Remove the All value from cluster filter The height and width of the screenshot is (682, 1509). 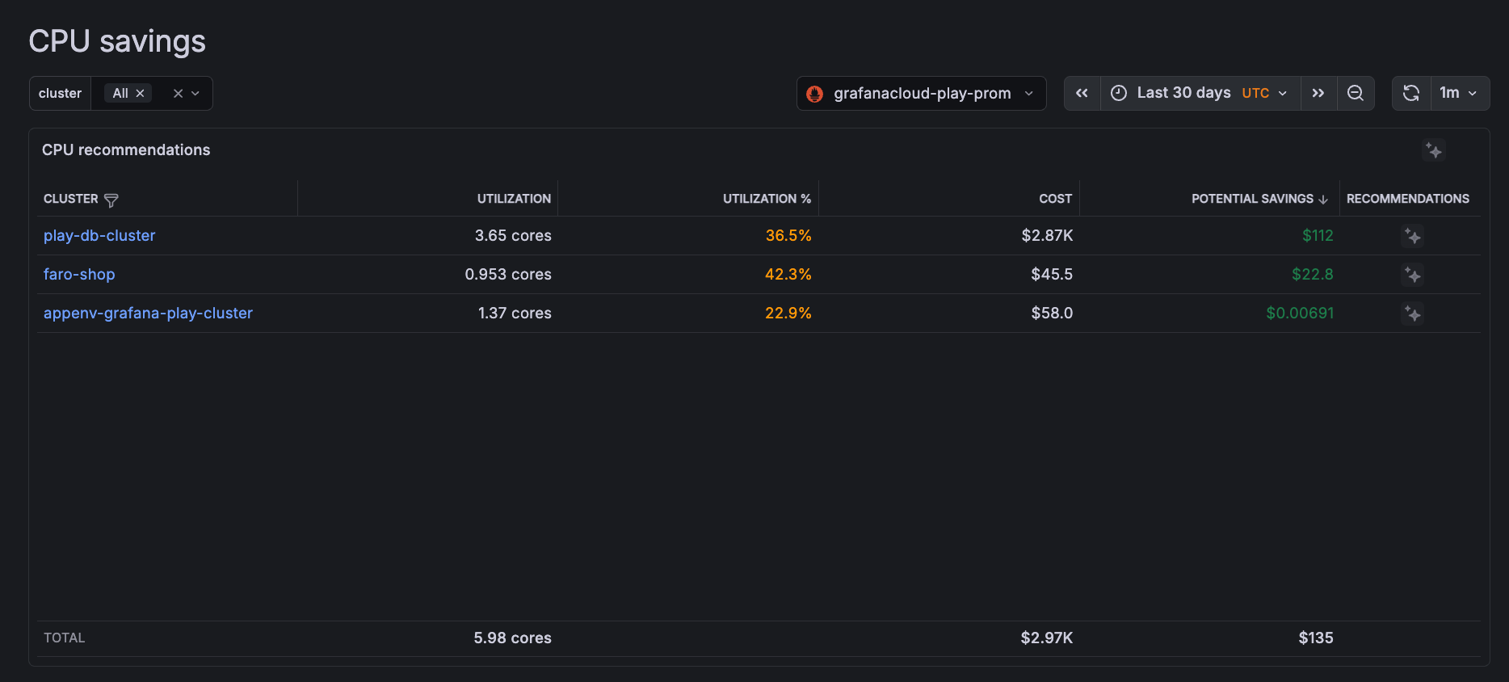point(140,94)
